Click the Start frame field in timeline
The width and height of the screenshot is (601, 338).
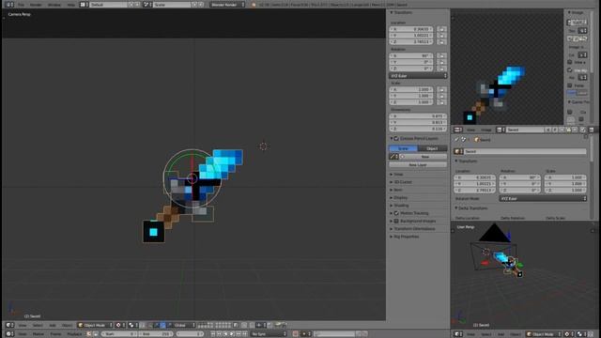118,334
